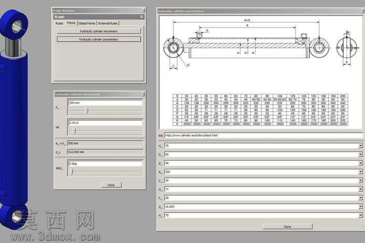Expand the d_ dropdown showing 40

(360, 163)
